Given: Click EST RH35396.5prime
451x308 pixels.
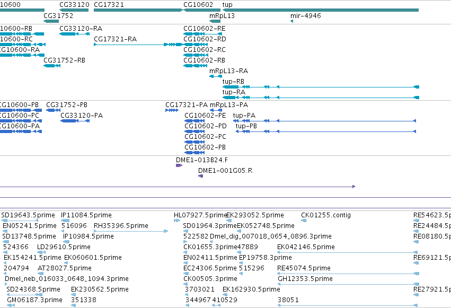Looking at the screenshot, I should (121, 226).
